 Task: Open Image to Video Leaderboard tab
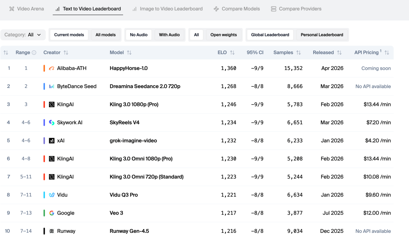click(167, 9)
